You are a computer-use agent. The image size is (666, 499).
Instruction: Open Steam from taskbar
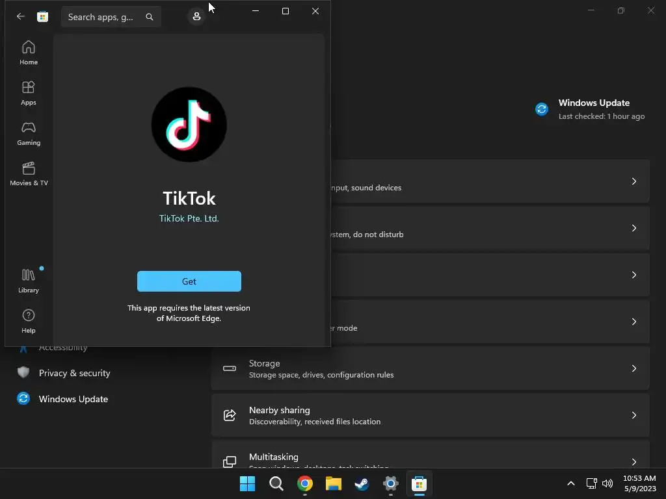[x=362, y=483]
